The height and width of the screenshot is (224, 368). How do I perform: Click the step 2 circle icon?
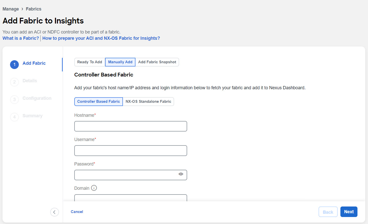coord(14,82)
